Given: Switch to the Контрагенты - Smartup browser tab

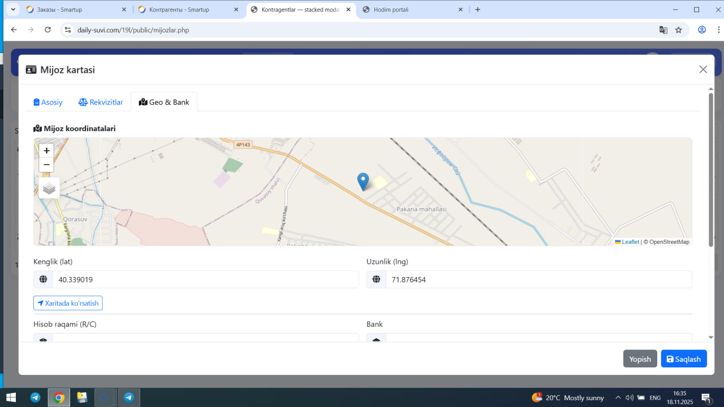Looking at the screenshot, I should (187, 10).
